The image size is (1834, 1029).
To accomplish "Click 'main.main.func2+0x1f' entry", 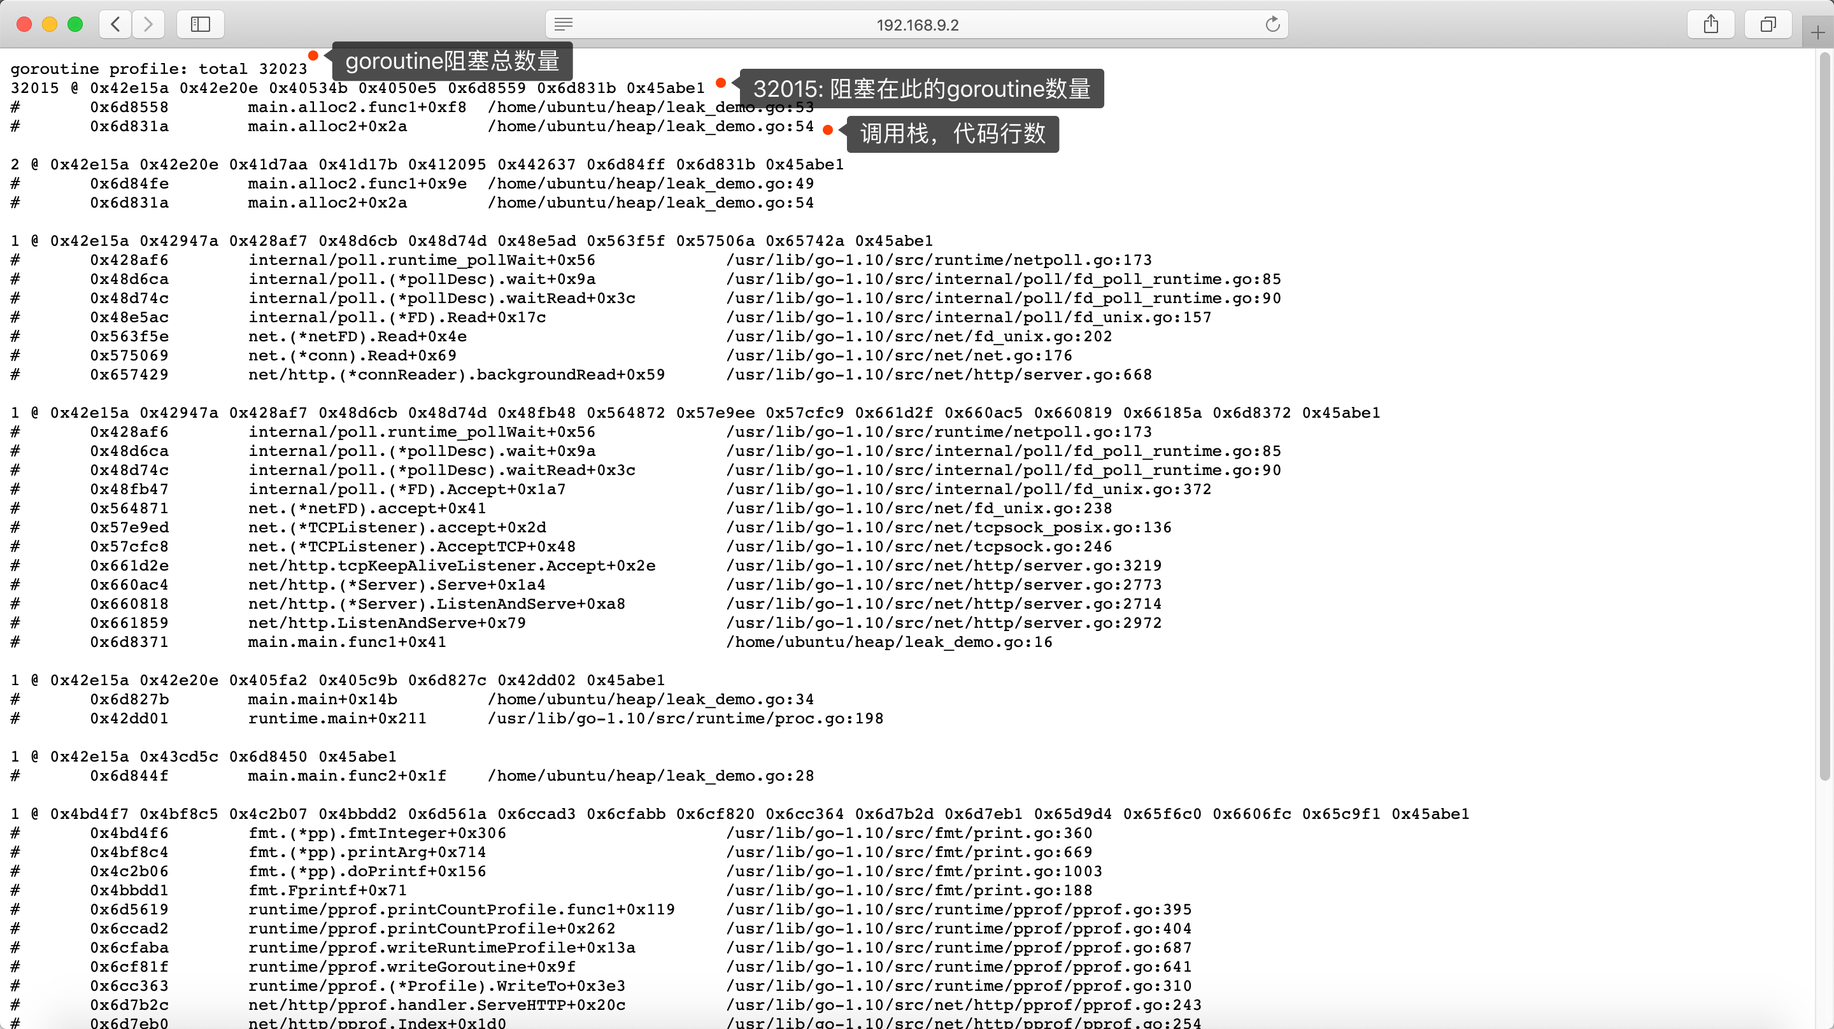I will (x=348, y=776).
